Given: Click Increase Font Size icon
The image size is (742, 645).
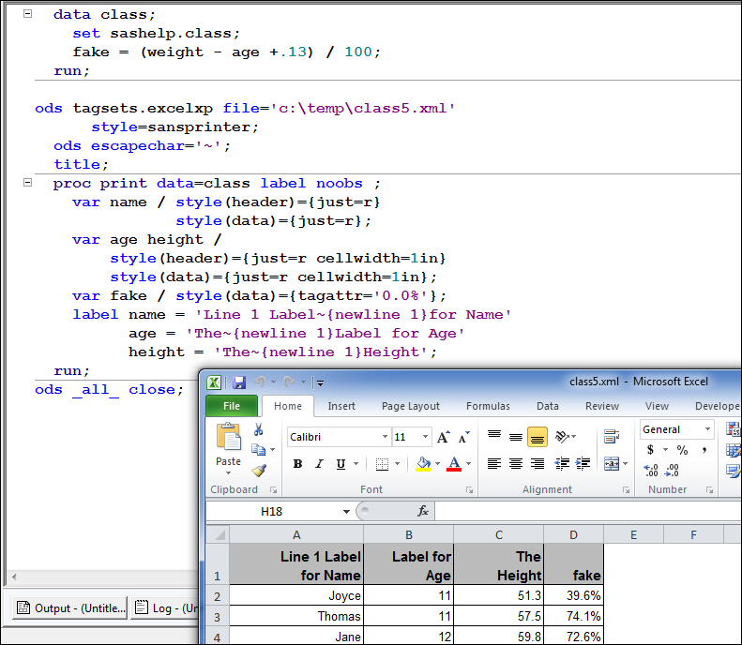Looking at the screenshot, I should pyautogui.click(x=444, y=437).
